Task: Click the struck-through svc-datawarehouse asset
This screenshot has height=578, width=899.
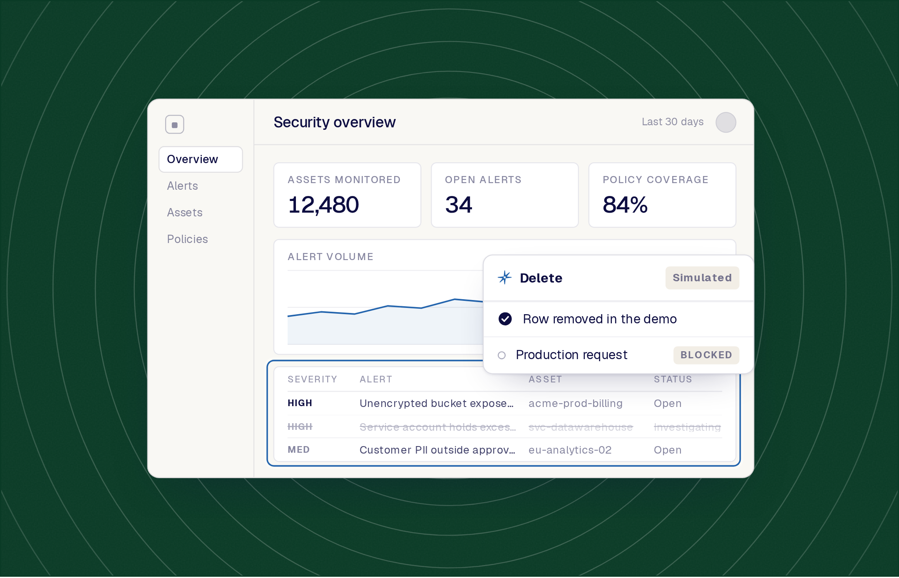Action: point(581,427)
